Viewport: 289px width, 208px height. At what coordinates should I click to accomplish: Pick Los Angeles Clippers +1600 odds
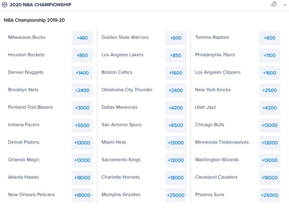[x=269, y=73]
